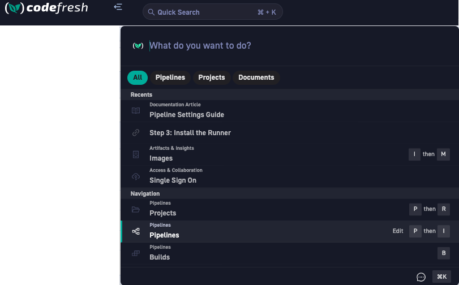
Task: Collapse the sidebar with the arrow icon
Action: [118, 7]
